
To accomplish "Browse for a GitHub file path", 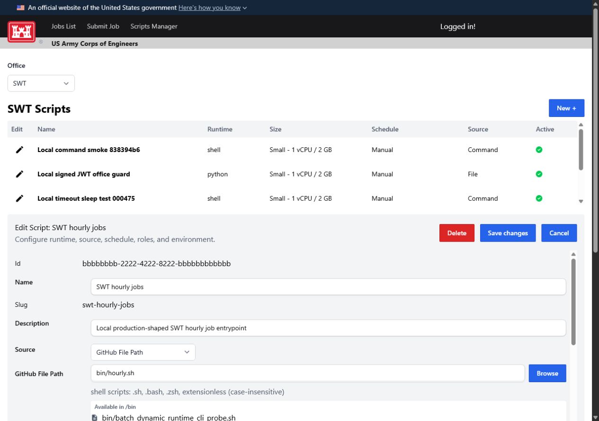I will point(547,373).
